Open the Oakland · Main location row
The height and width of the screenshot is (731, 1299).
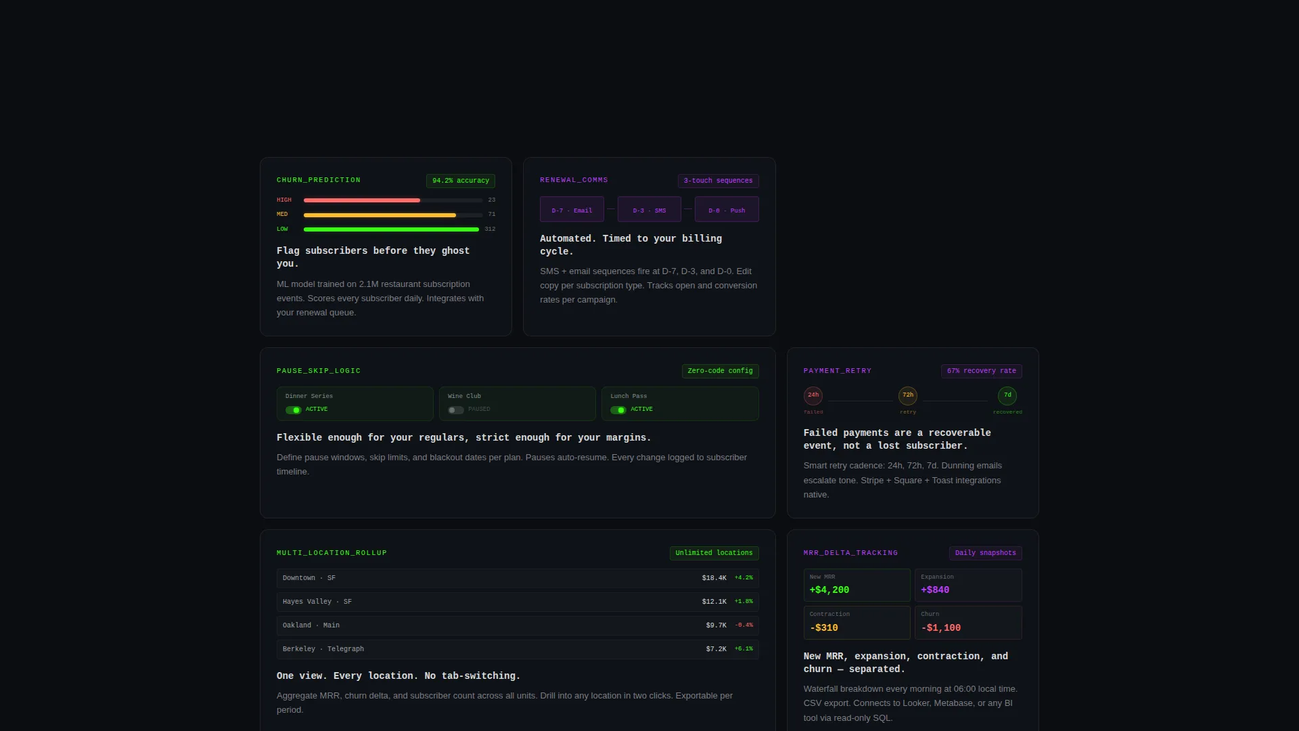518,625
